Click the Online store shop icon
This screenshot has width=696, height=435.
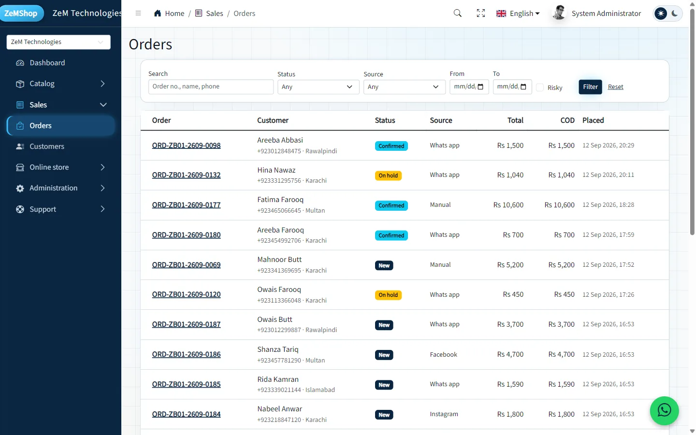(x=20, y=167)
